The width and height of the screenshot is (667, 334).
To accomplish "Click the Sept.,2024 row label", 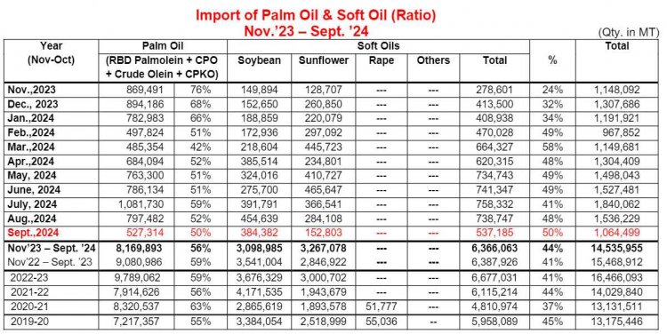I will [x=33, y=233].
